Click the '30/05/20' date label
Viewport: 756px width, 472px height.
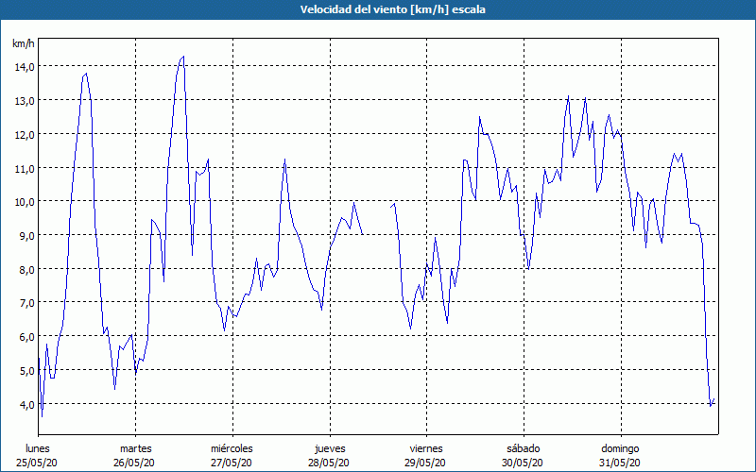pyautogui.click(x=523, y=463)
